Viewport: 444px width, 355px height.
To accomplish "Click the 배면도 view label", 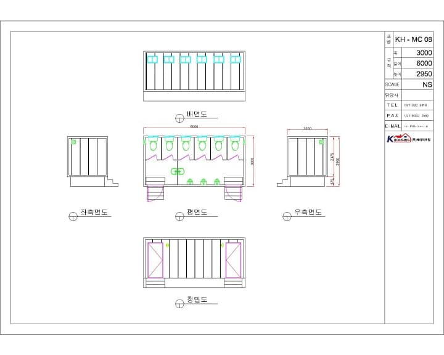I will pyautogui.click(x=197, y=114).
